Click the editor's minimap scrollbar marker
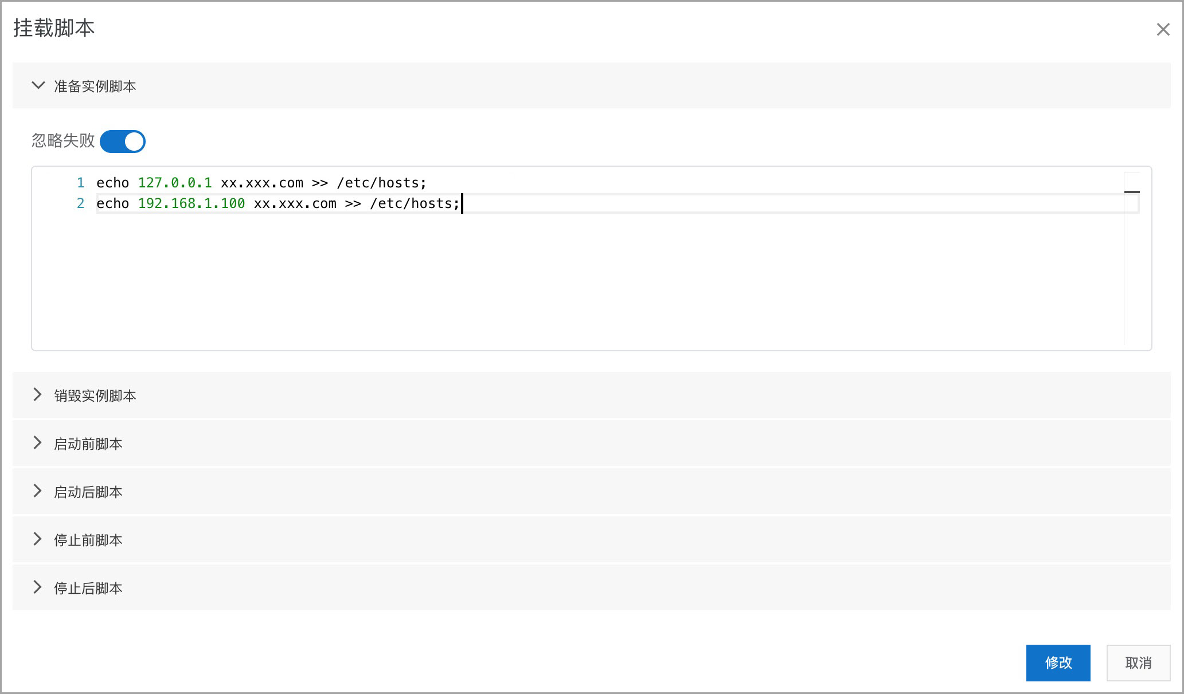 click(x=1132, y=192)
